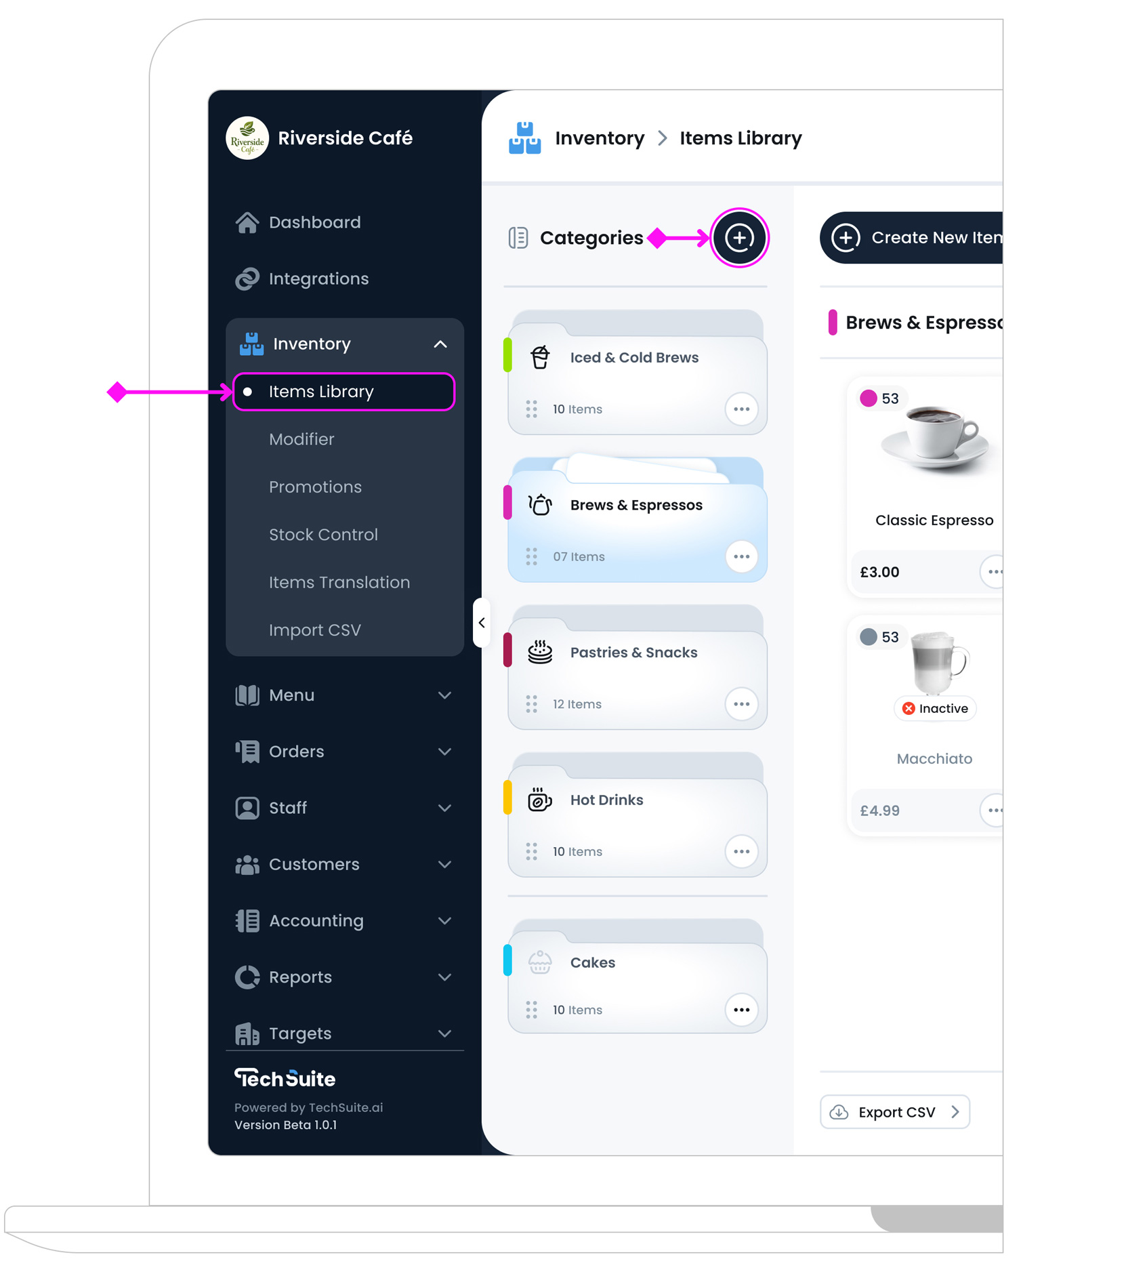Screen dimensions: 1147x1272
Task: Open the Stock Control submenu item
Action: (x=323, y=535)
